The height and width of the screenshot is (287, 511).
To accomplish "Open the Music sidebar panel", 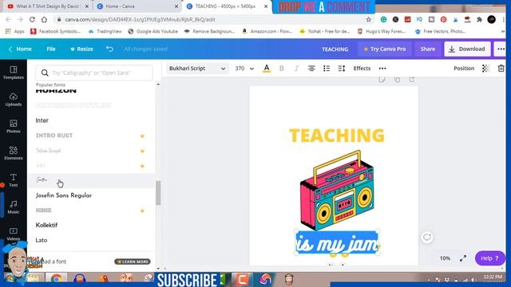I will point(14,207).
